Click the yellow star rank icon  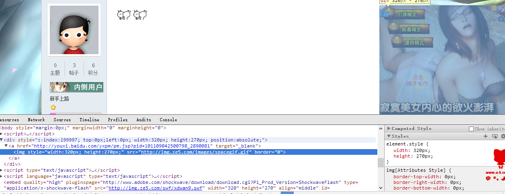(53, 108)
